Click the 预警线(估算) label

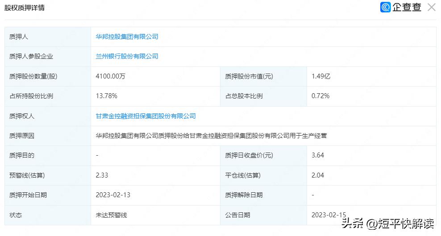pyautogui.click(x=27, y=175)
